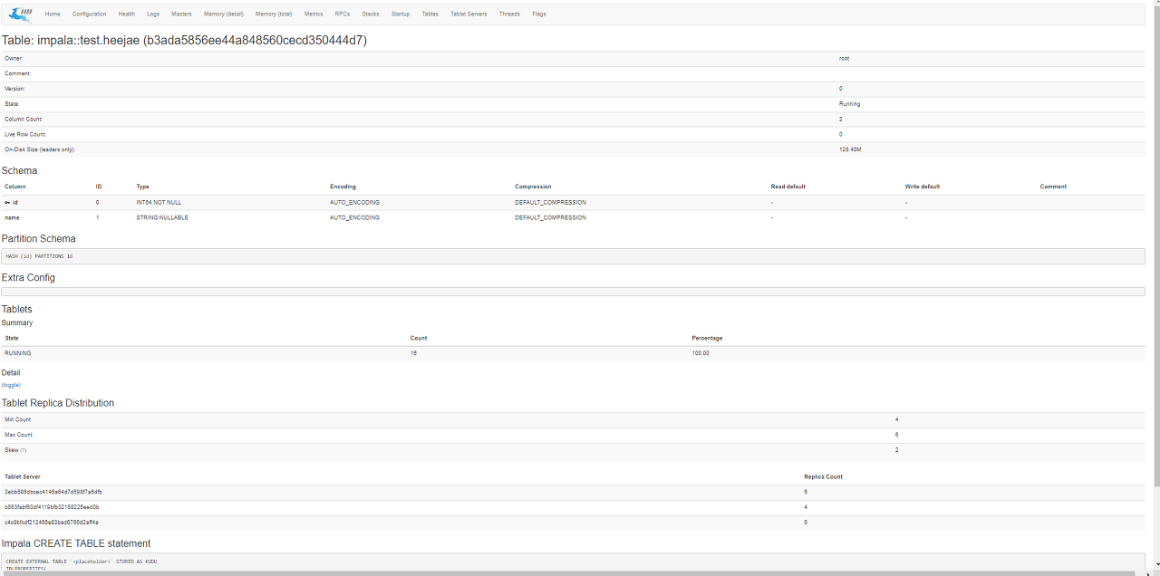
Task: Navigate to the Tables page
Action: click(x=430, y=14)
